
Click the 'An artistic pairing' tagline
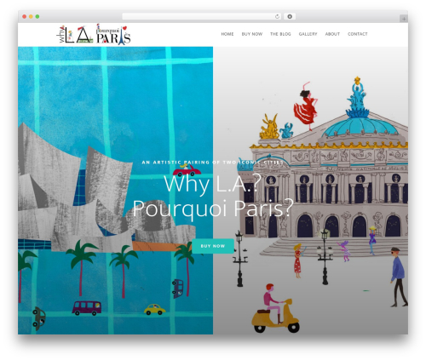point(213,163)
